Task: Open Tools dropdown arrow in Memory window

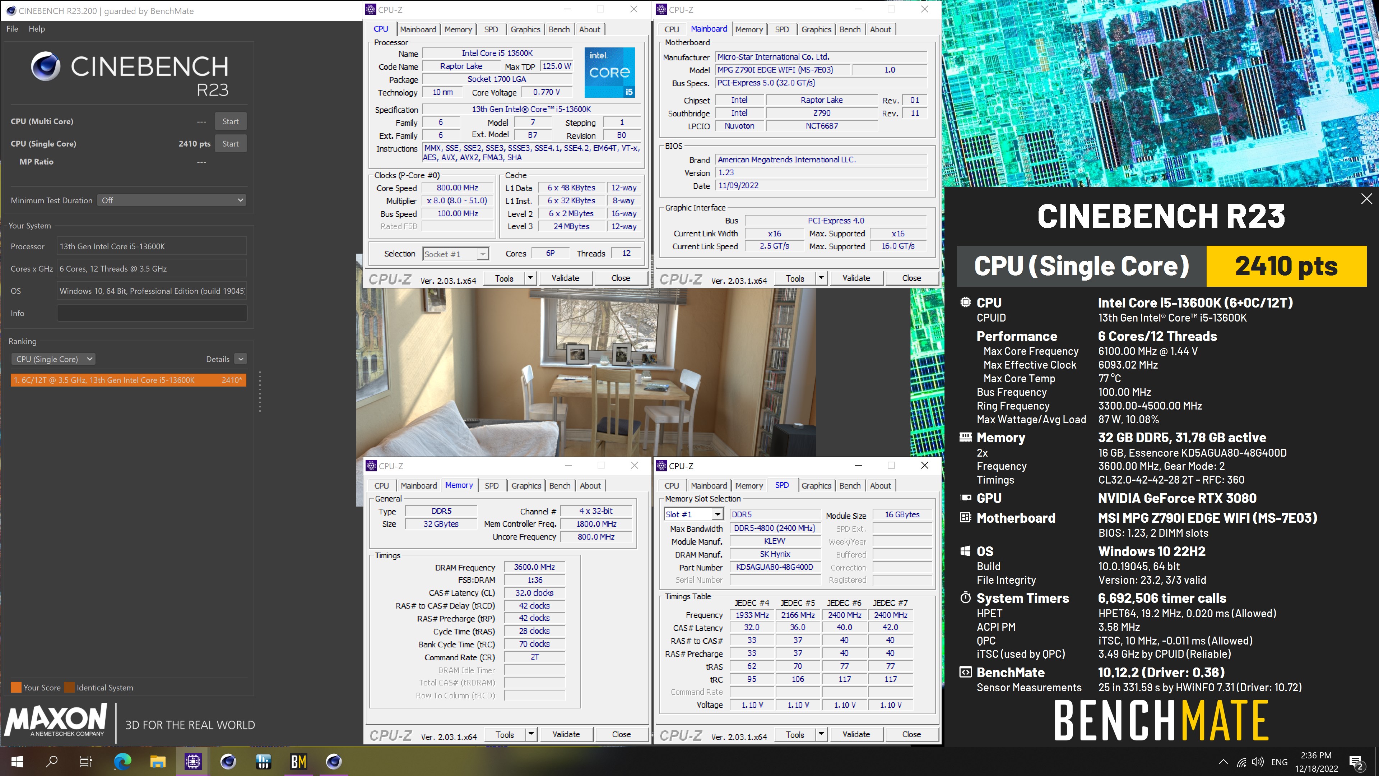Action: pyautogui.click(x=530, y=734)
